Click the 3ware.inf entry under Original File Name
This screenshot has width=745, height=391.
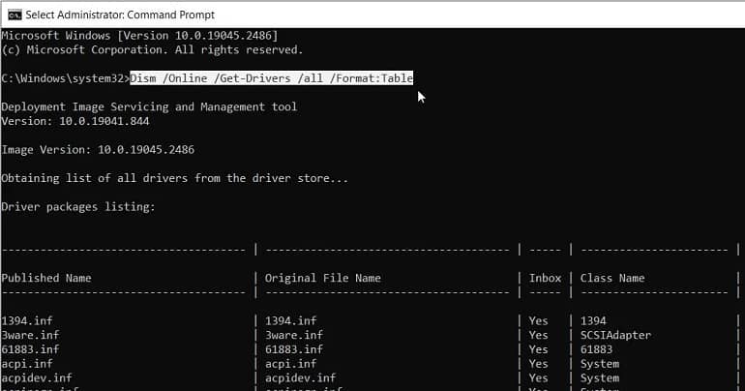pyautogui.click(x=294, y=335)
